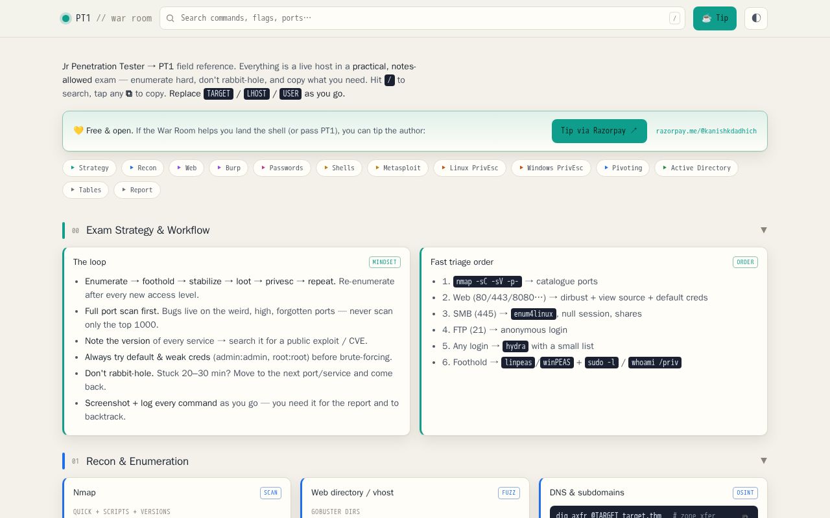The image size is (830, 518).
Task: Click the hydra code chip
Action: (x=516, y=346)
